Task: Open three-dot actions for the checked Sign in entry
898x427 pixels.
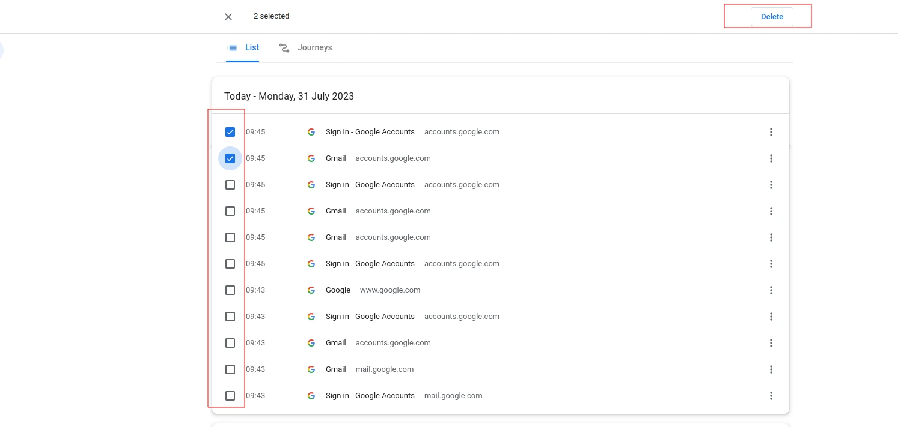Action: (771, 132)
